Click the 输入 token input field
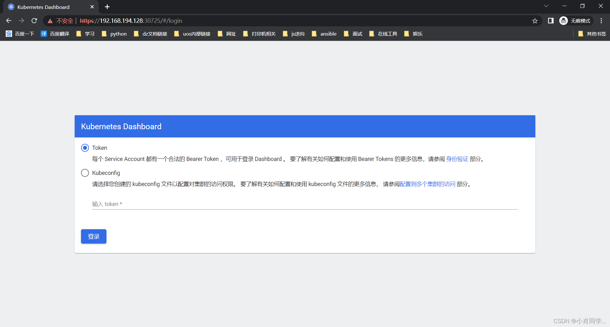This screenshot has height=327, width=610. [x=305, y=204]
